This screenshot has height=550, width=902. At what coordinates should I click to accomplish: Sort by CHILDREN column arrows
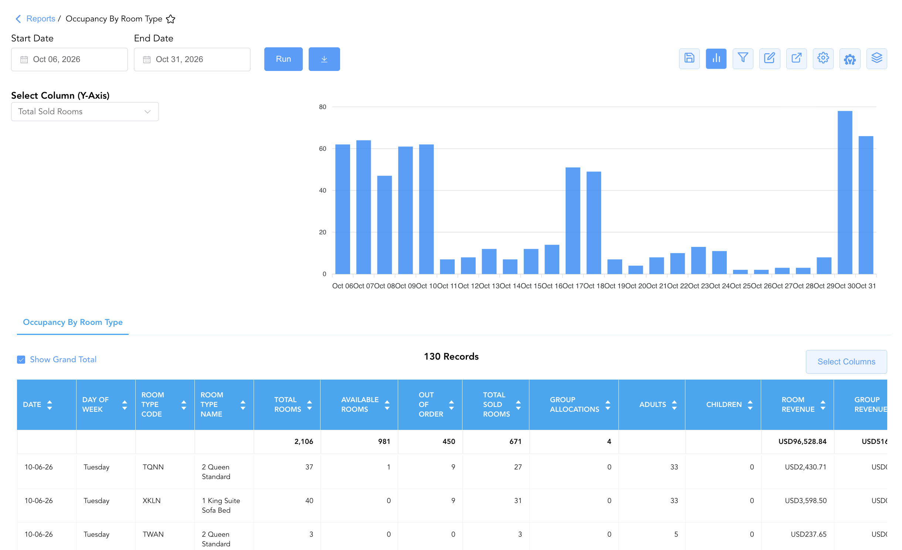pos(750,405)
